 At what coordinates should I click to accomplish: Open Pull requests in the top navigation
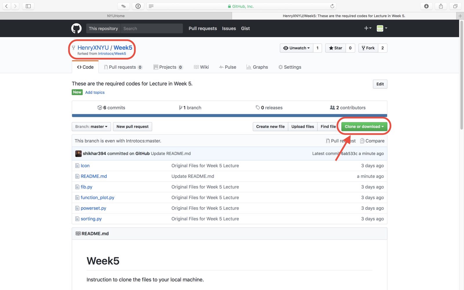coord(203,28)
